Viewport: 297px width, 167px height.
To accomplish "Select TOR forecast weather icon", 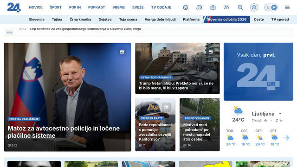I will click(x=230, y=137).
